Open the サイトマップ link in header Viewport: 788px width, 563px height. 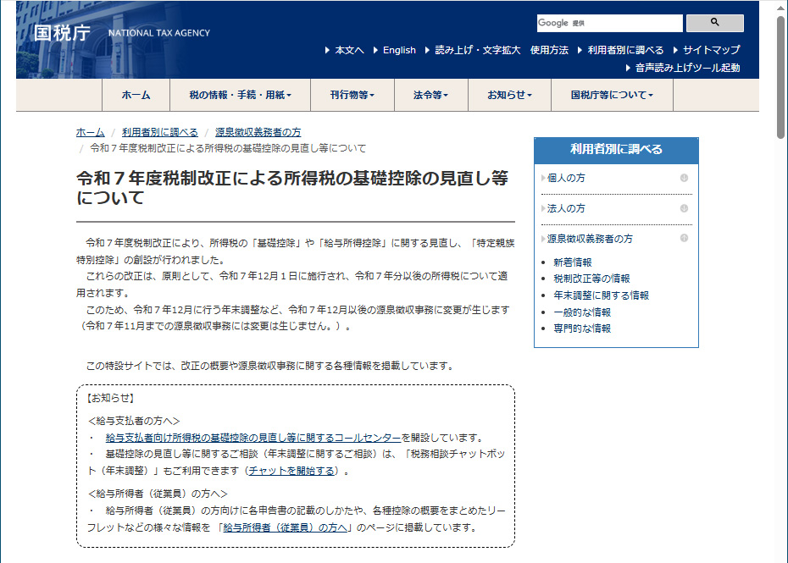click(711, 50)
